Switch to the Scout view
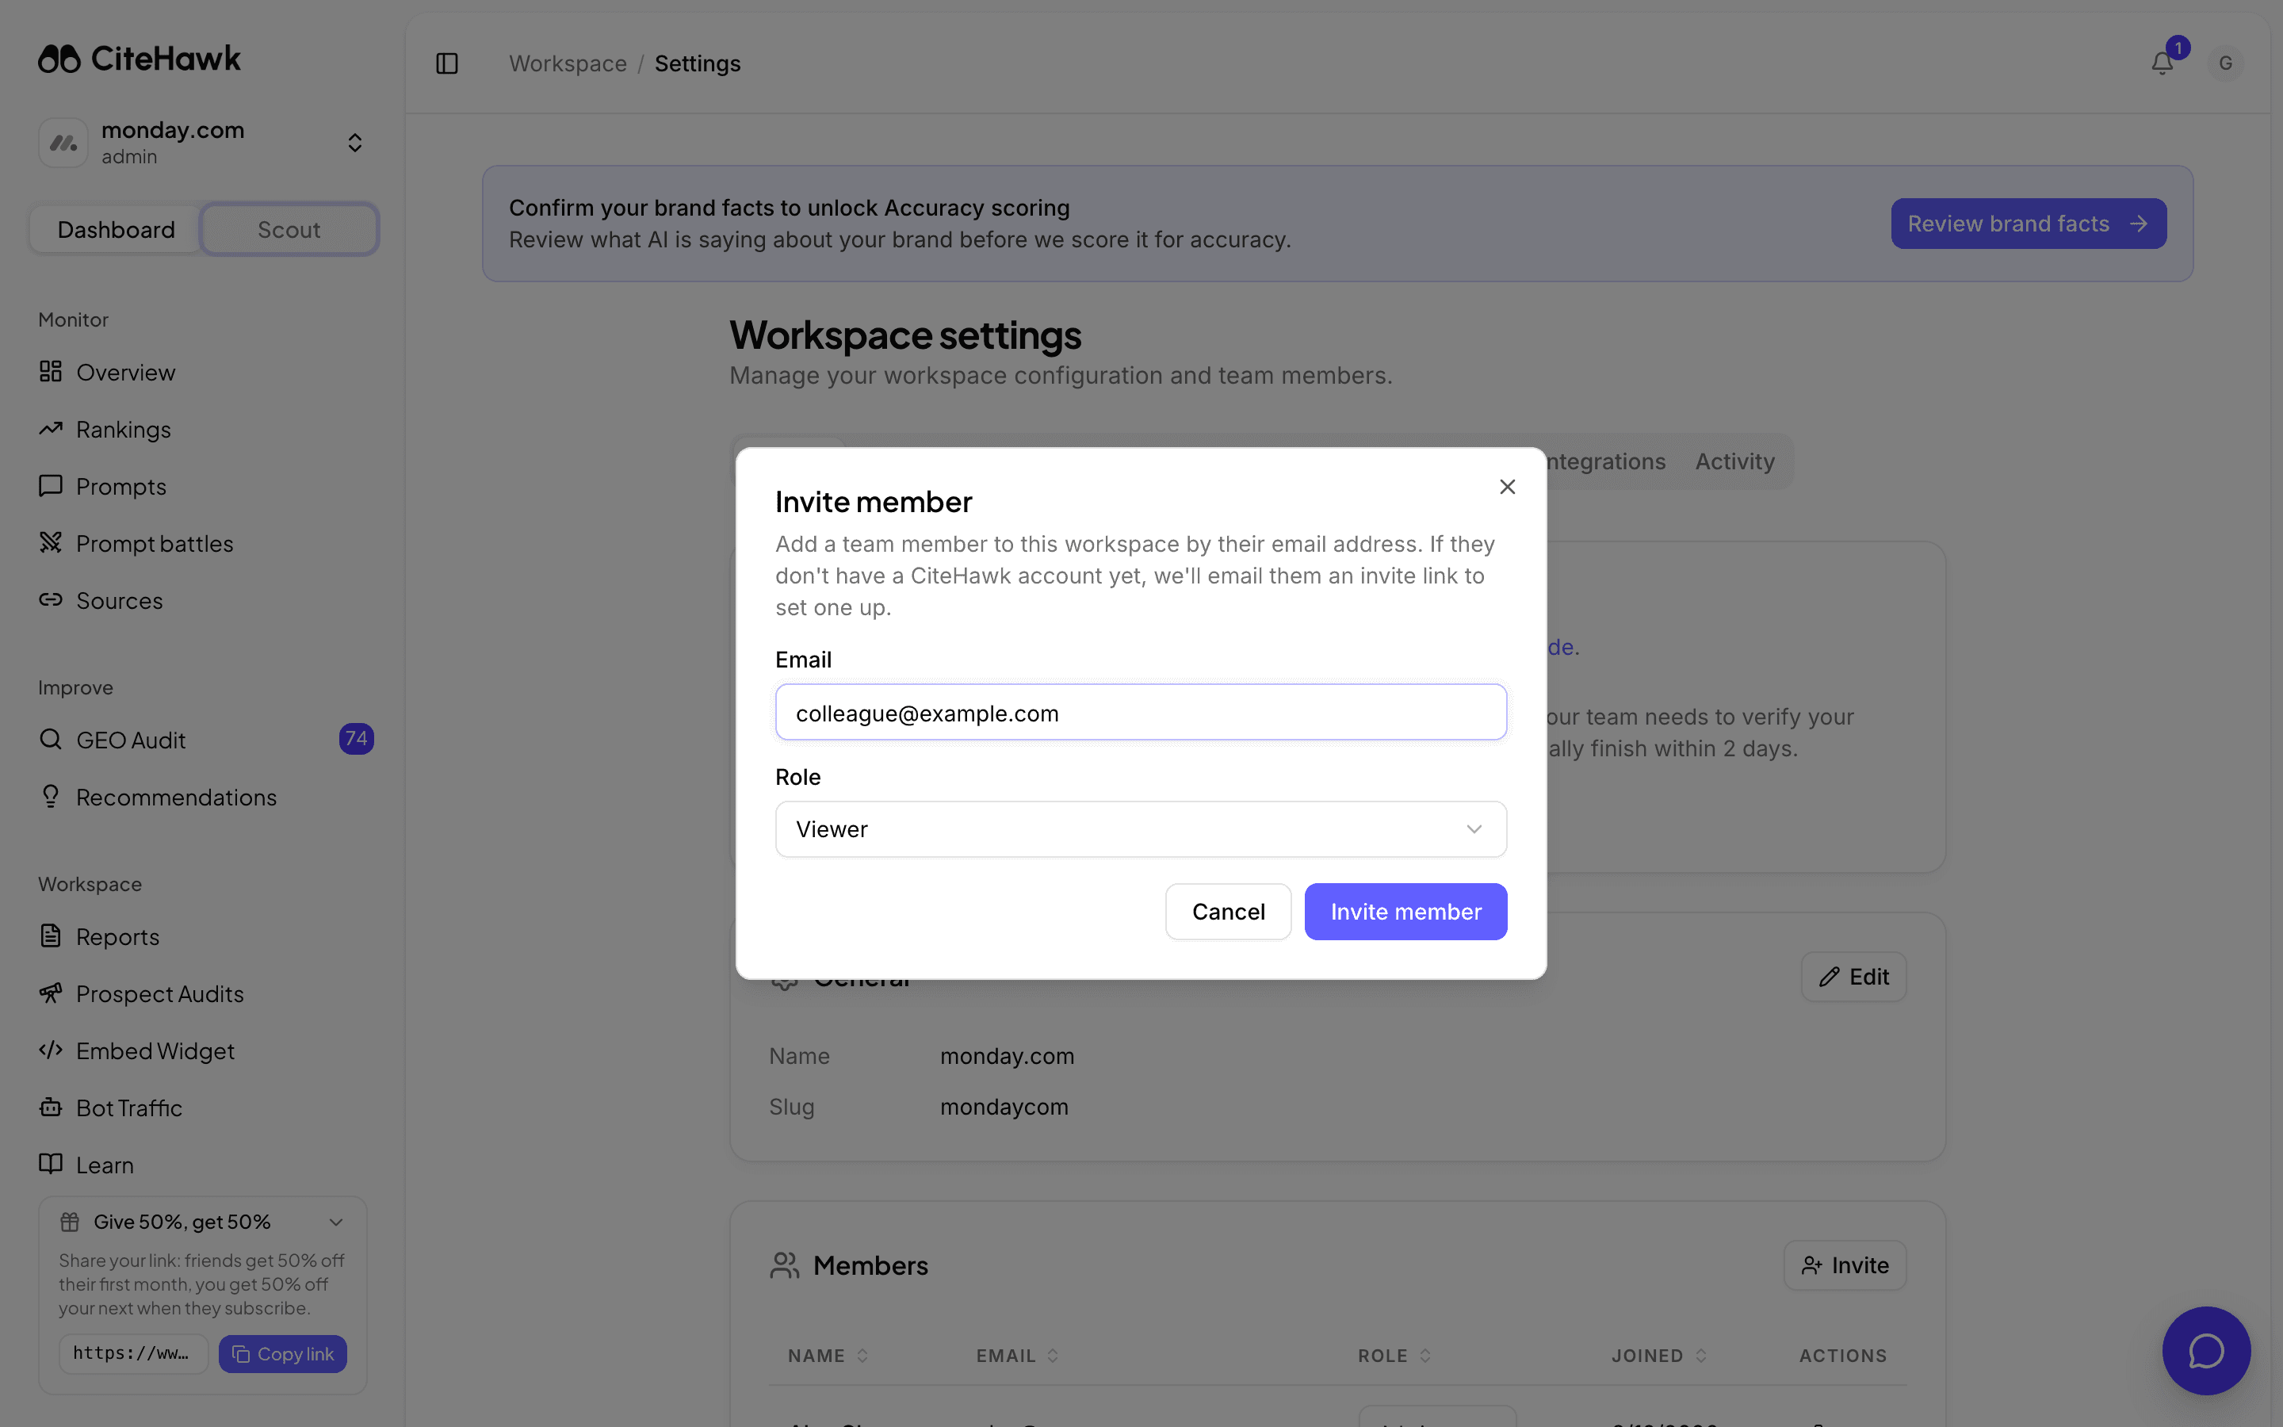2283x1427 pixels. pyautogui.click(x=289, y=229)
